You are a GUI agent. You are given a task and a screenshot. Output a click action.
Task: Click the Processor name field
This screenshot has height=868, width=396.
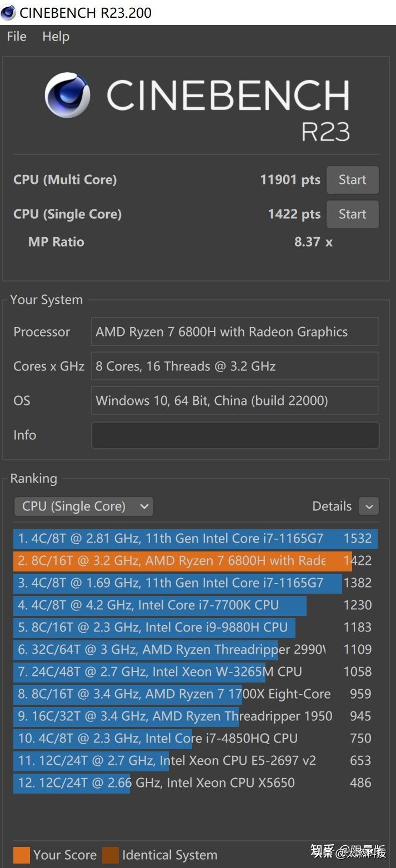point(235,332)
